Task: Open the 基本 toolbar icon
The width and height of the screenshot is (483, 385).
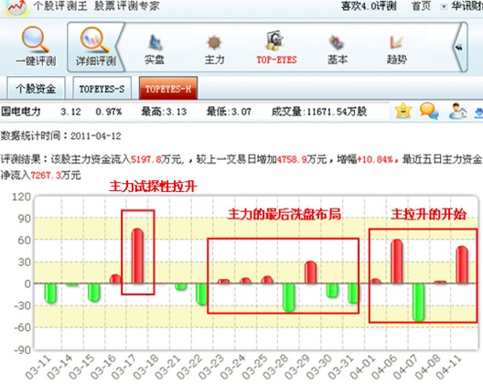Action: (x=337, y=42)
